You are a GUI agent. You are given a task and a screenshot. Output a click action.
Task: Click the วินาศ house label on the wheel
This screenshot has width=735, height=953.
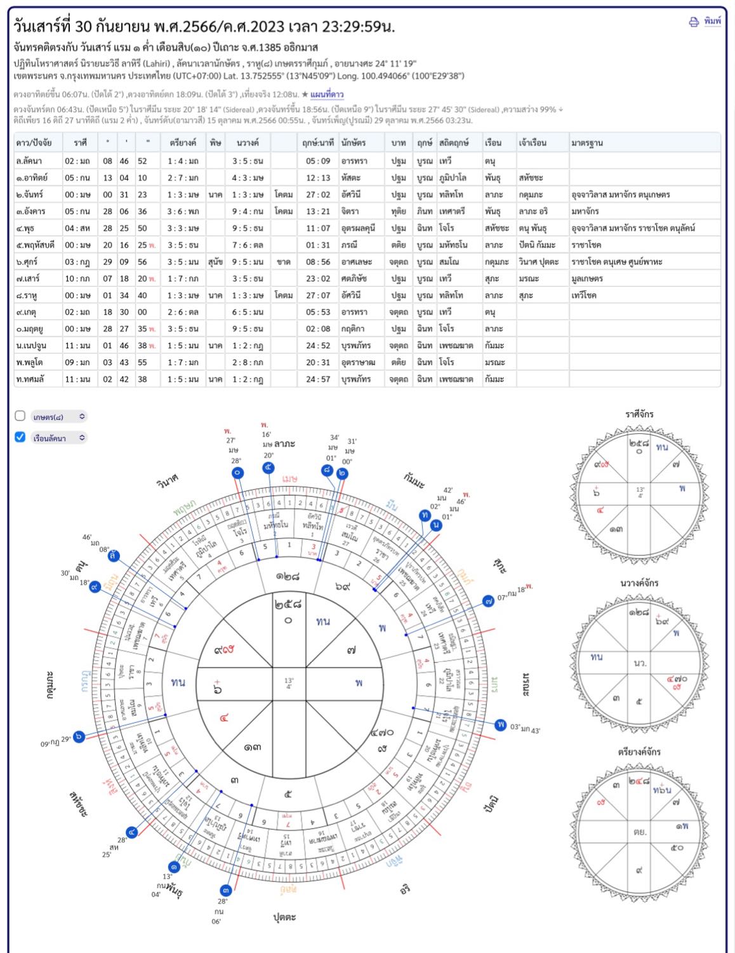pyautogui.click(x=168, y=480)
